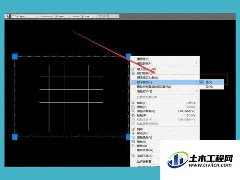Click the rotate icon beside 旋转(O)
240x180 pixels.
click(133, 146)
